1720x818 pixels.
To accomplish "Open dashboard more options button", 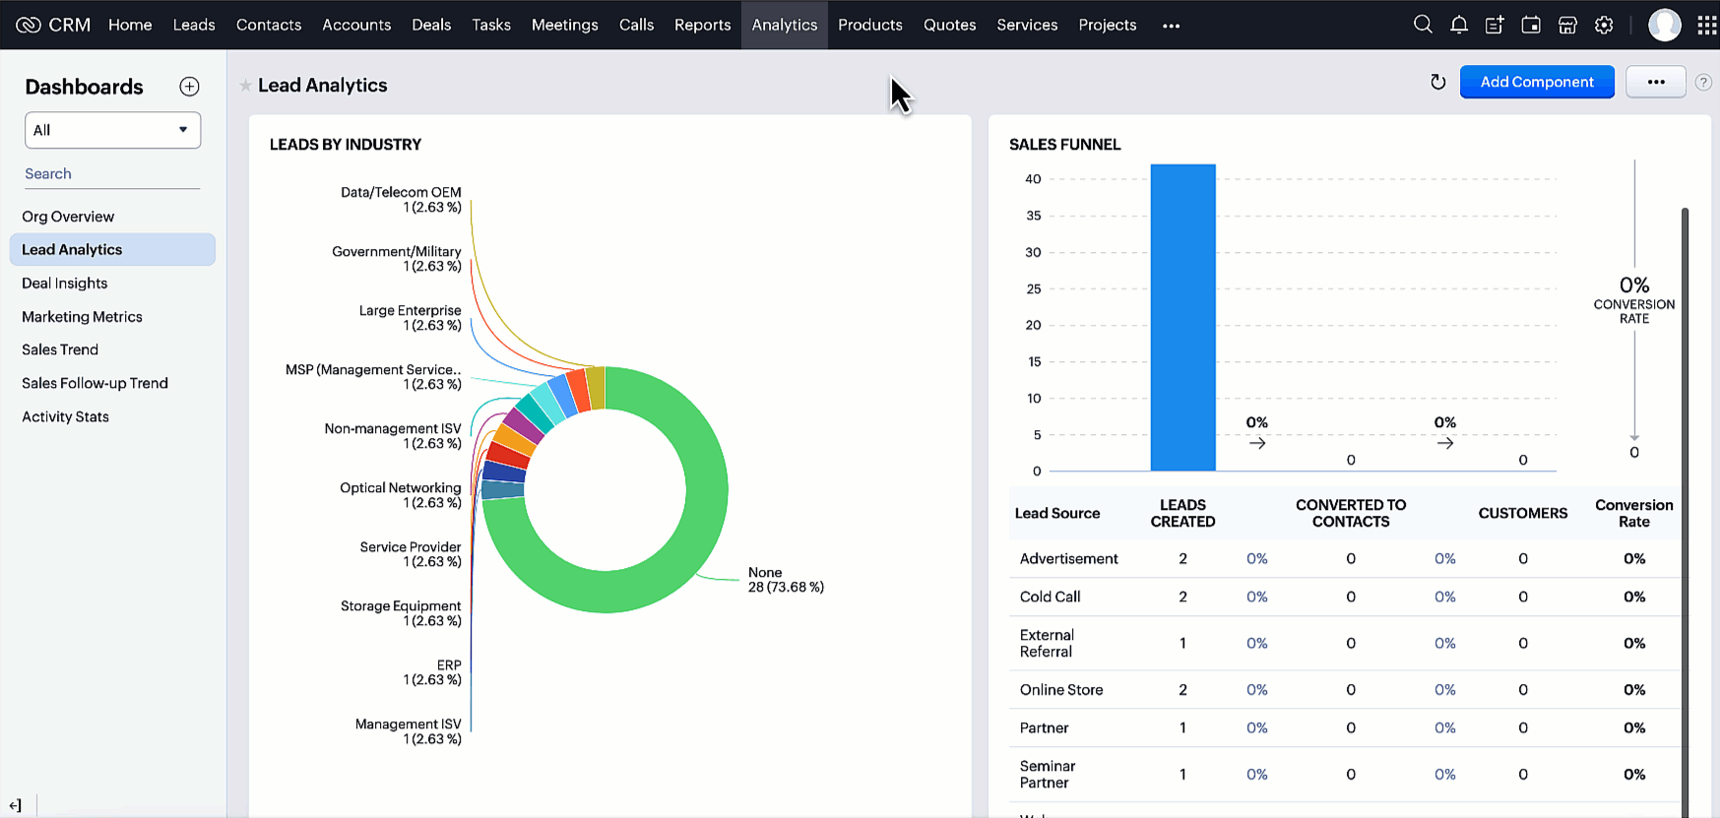I will pos(1655,82).
